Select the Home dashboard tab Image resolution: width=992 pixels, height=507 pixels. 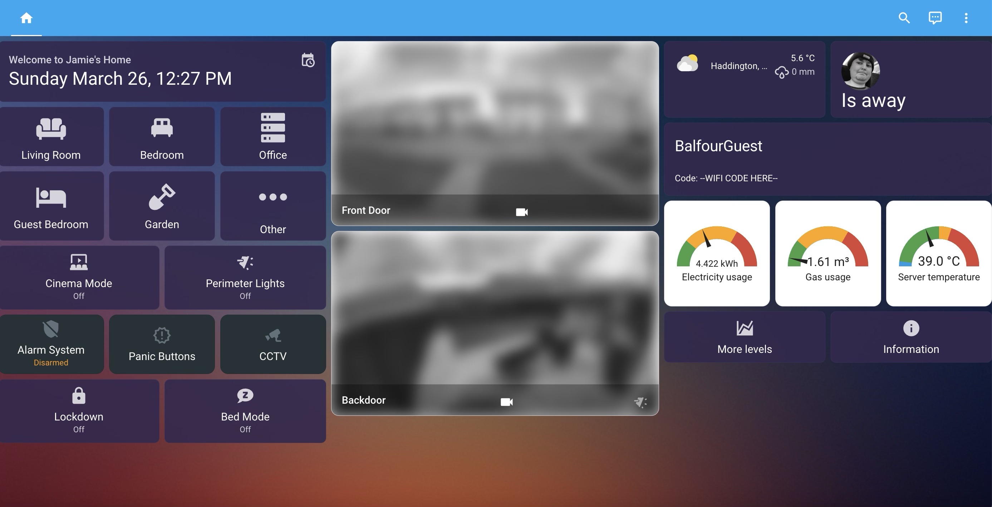[26, 18]
